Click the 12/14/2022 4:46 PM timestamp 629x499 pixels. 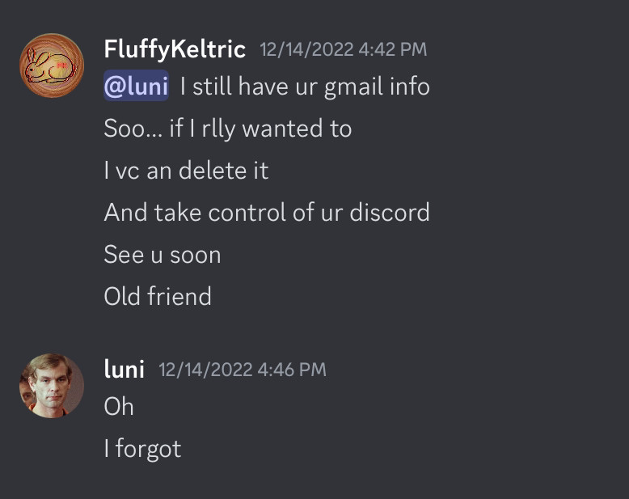tap(243, 370)
